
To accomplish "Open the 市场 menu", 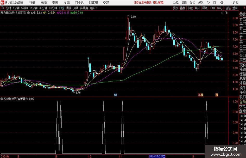I will 44,3.
